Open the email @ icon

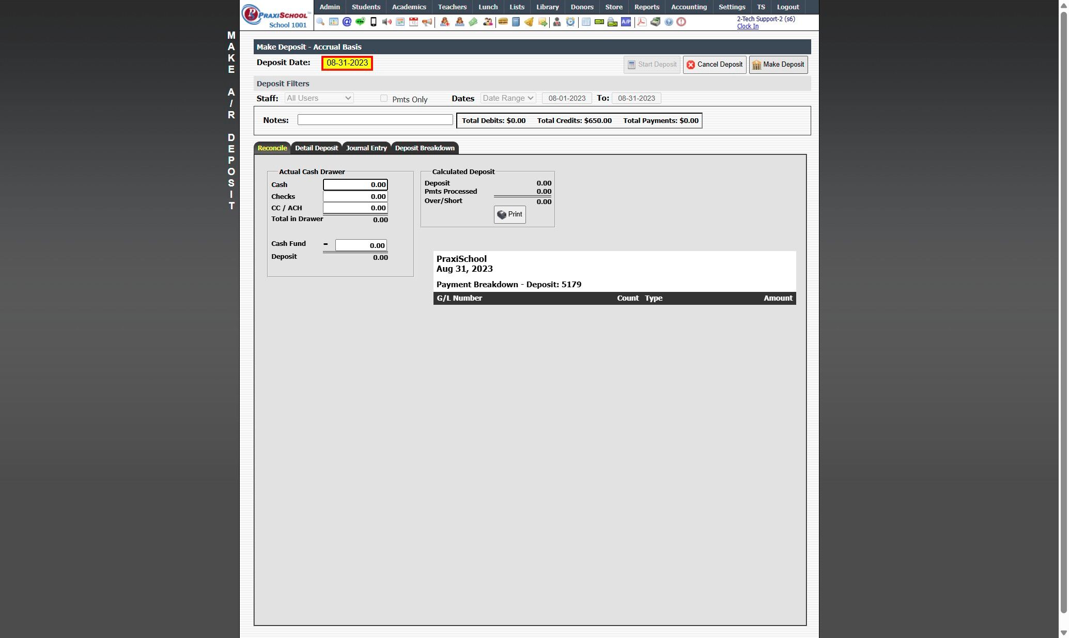347,22
